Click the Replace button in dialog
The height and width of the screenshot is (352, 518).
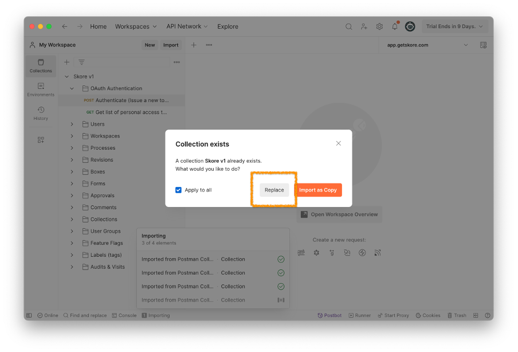[274, 190]
